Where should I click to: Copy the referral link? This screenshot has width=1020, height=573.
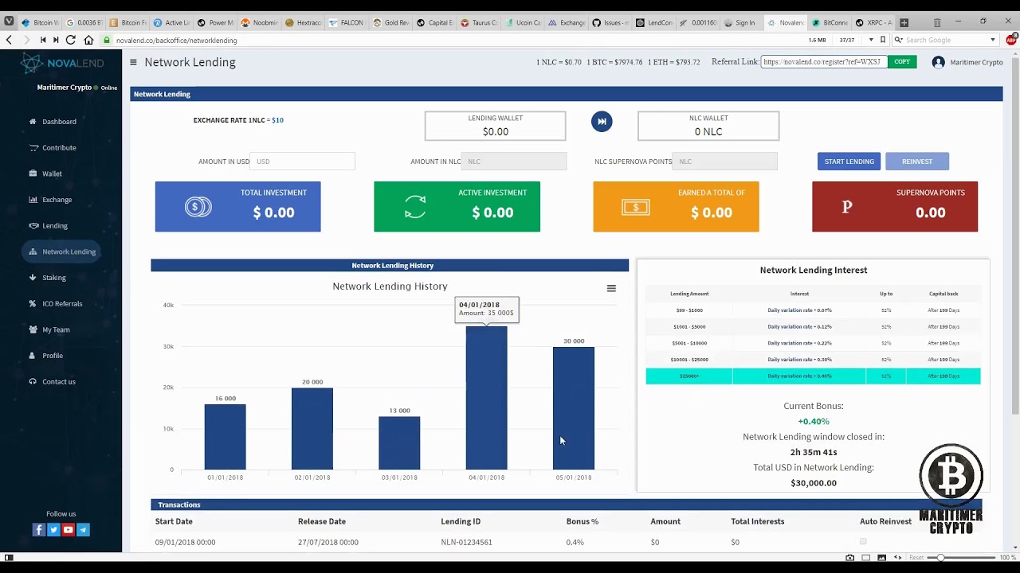902,61
